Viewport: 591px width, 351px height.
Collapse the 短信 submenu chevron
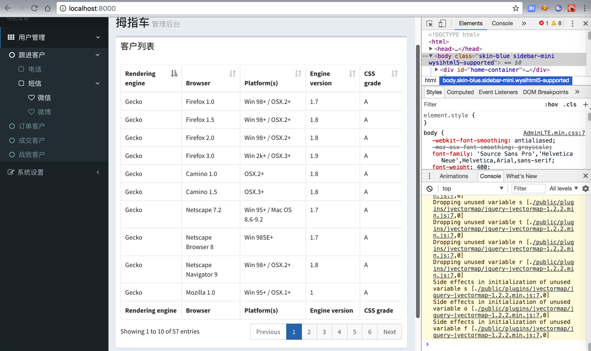pyautogui.click(x=97, y=83)
